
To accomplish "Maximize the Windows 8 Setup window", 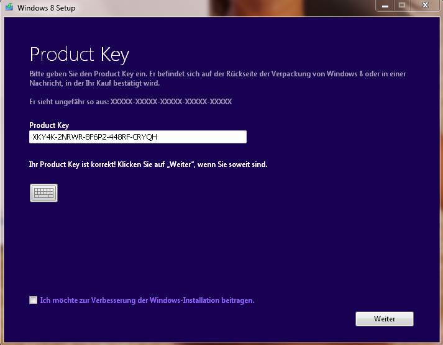I will pos(402,6).
